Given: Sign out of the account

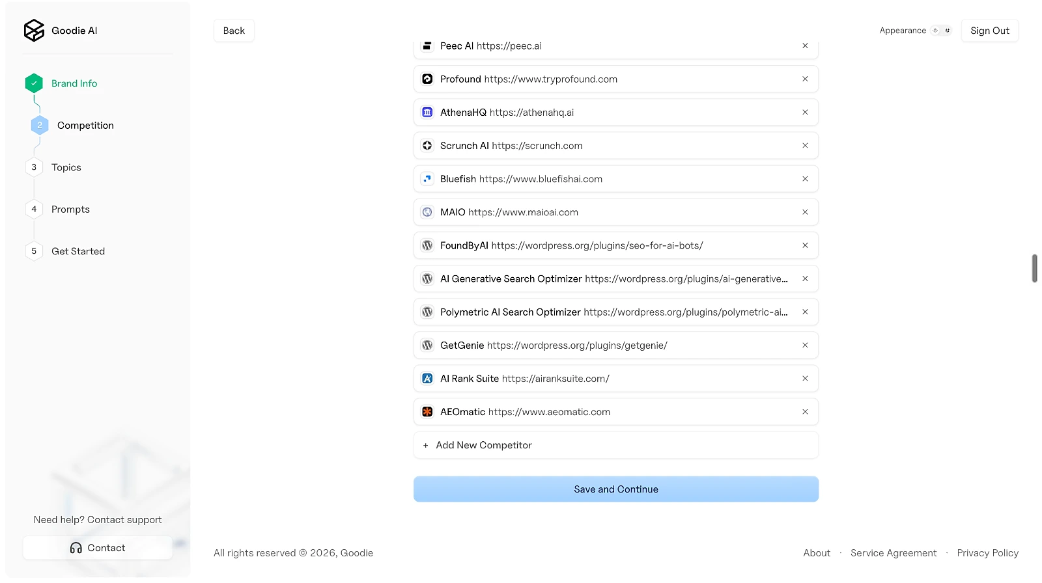Looking at the screenshot, I should point(990,31).
